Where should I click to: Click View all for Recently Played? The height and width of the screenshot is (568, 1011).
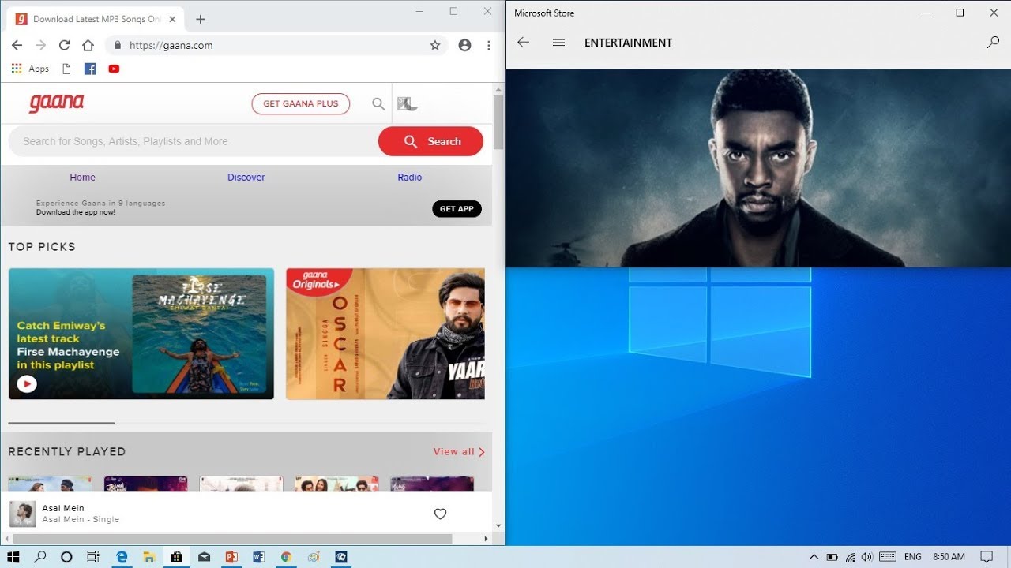(459, 452)
